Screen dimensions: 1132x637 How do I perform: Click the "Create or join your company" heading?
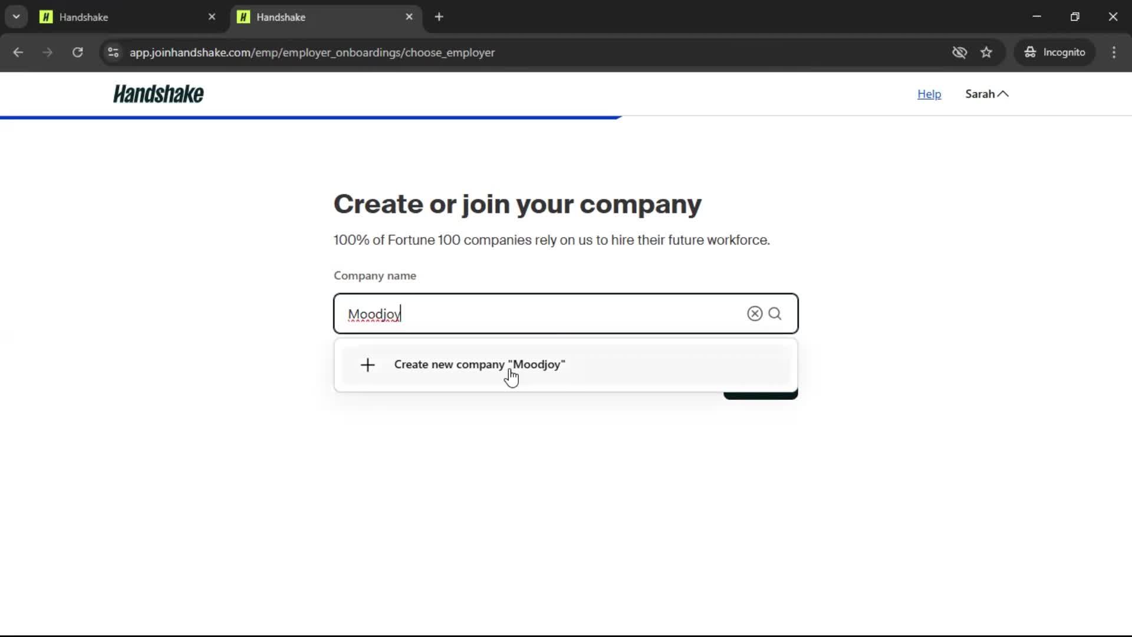518,204
